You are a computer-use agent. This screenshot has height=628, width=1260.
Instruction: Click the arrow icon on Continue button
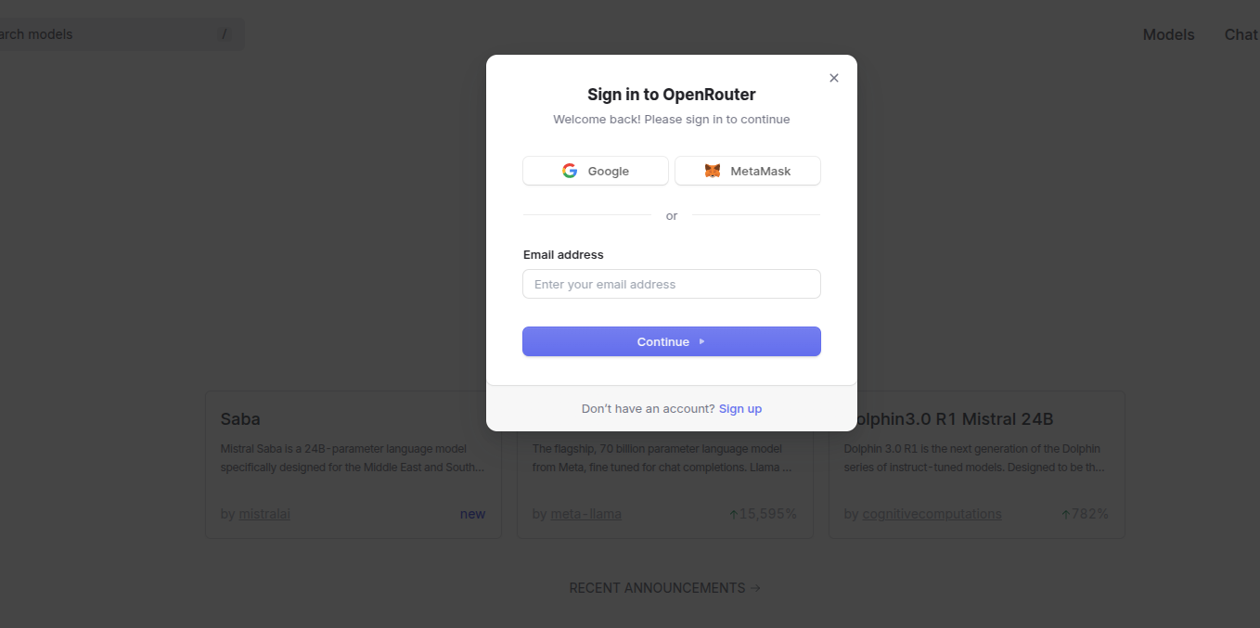701,341
